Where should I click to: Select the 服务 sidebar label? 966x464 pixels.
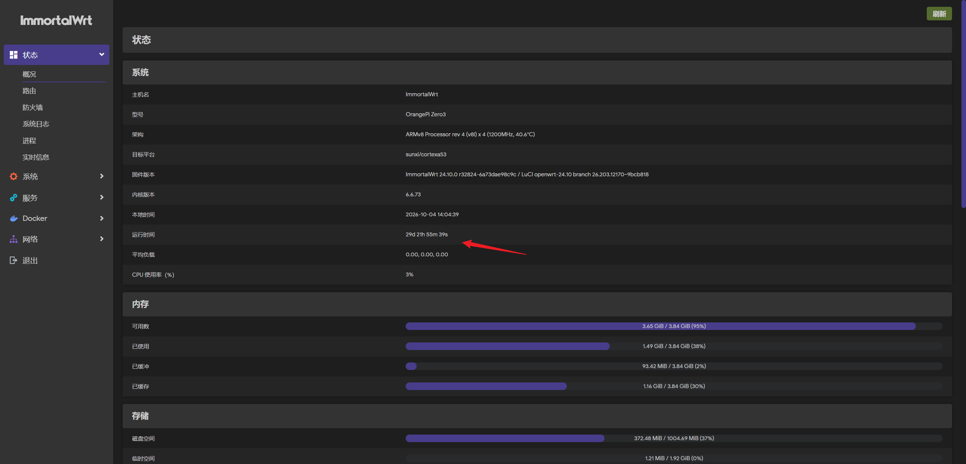click(30, 198)
